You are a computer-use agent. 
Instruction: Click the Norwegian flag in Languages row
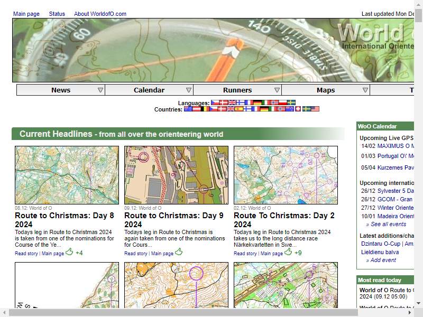[274, 102]
